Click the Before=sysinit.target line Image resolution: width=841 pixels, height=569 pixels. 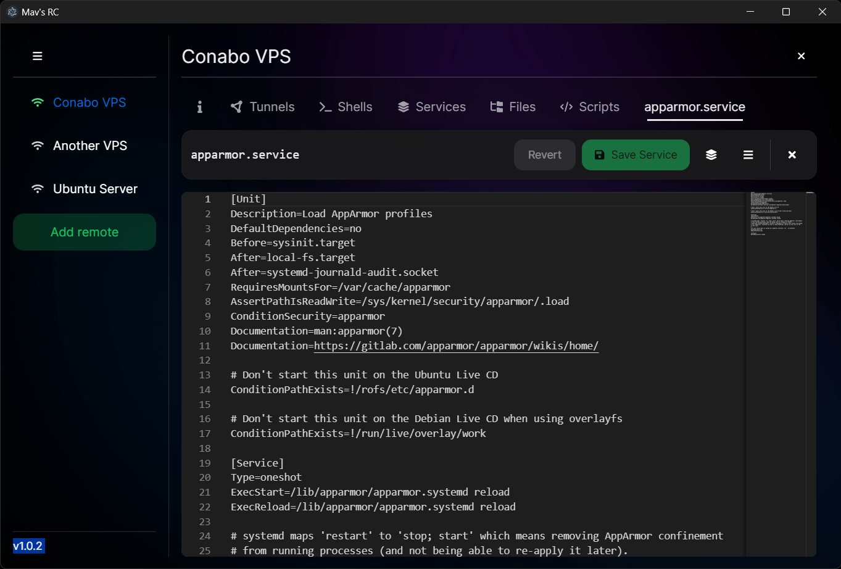click(293, 243)
